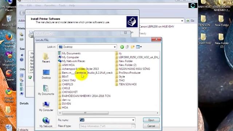Open the View Menu icon dropdown
This screenshot has height=131, width=233.
139,47
